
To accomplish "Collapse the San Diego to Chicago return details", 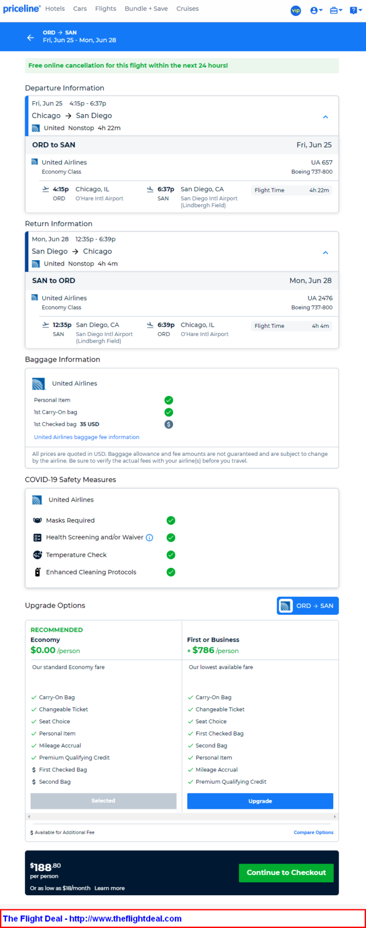I will [325, 252].
